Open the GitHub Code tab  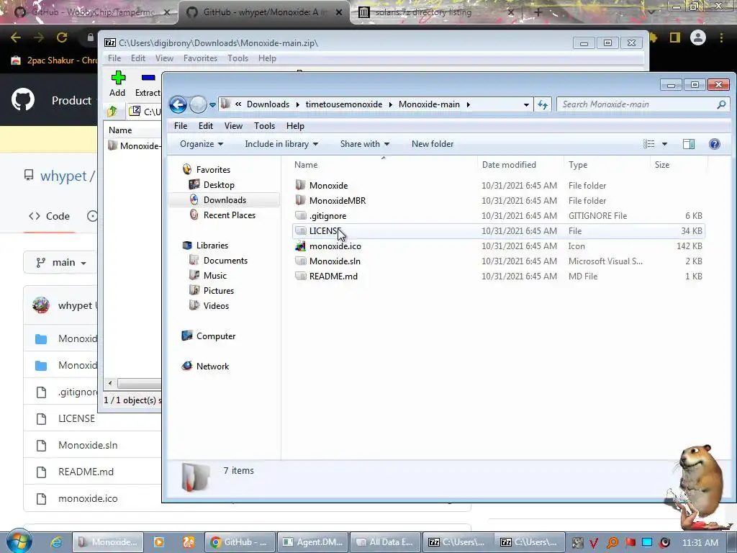pyautogui.click(x=49, y=216)
